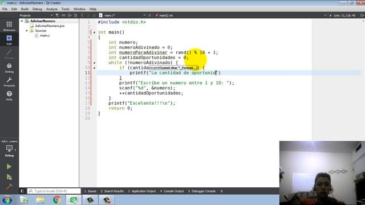Viewport: 365px width, 205px height.
Task: Focus the Type to locate search field
Action: point(54,191)
